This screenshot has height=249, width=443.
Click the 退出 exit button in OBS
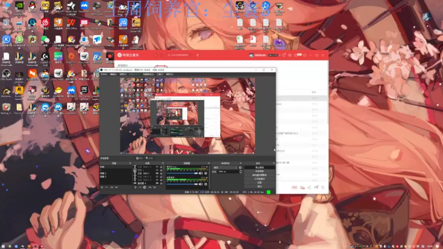260,186
